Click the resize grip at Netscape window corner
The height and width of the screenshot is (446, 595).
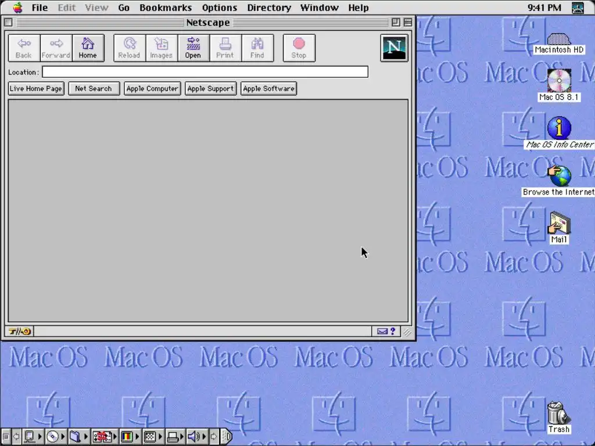click(407, 332)
